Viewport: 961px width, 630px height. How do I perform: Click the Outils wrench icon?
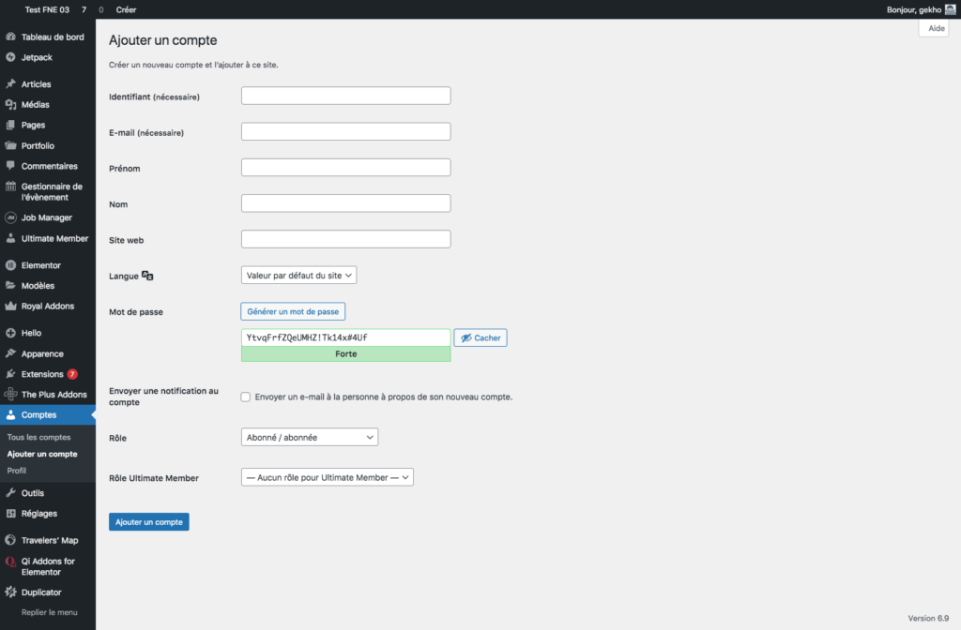click(x=11, y=493)
